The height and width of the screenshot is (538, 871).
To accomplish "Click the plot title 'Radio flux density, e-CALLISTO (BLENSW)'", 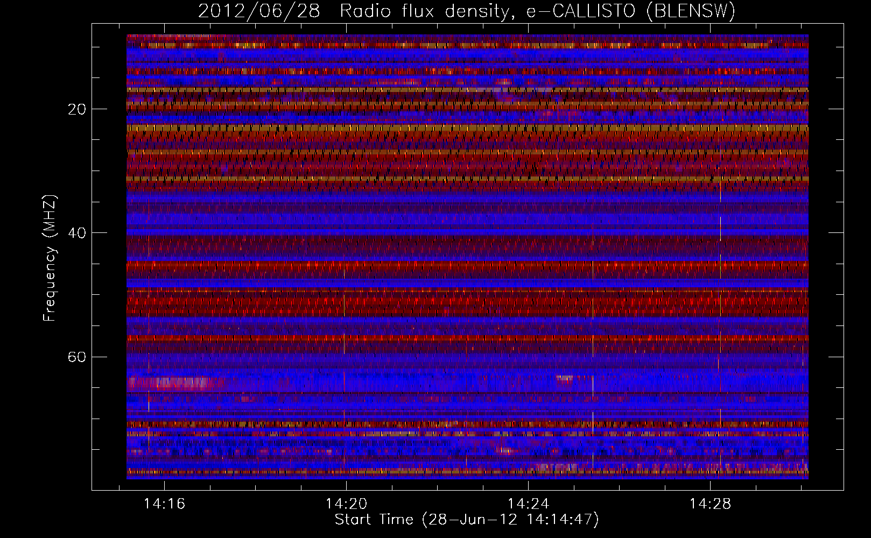I will pyautogui.click(x=537, y=11).
